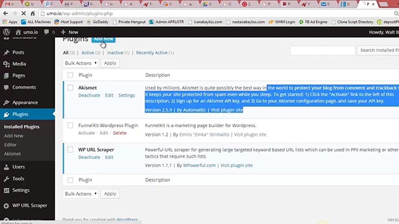
Task: Open WP URL Scraper in the sidebar menu
Action: tap(30, 205)
